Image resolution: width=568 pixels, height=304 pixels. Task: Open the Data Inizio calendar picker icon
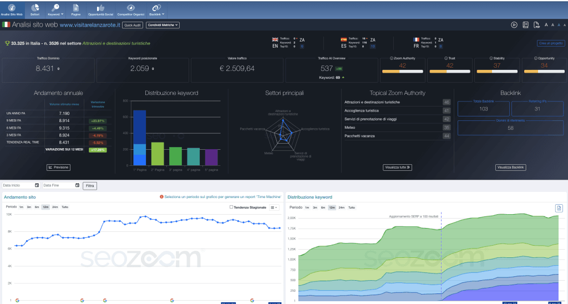tap(37, 185)
